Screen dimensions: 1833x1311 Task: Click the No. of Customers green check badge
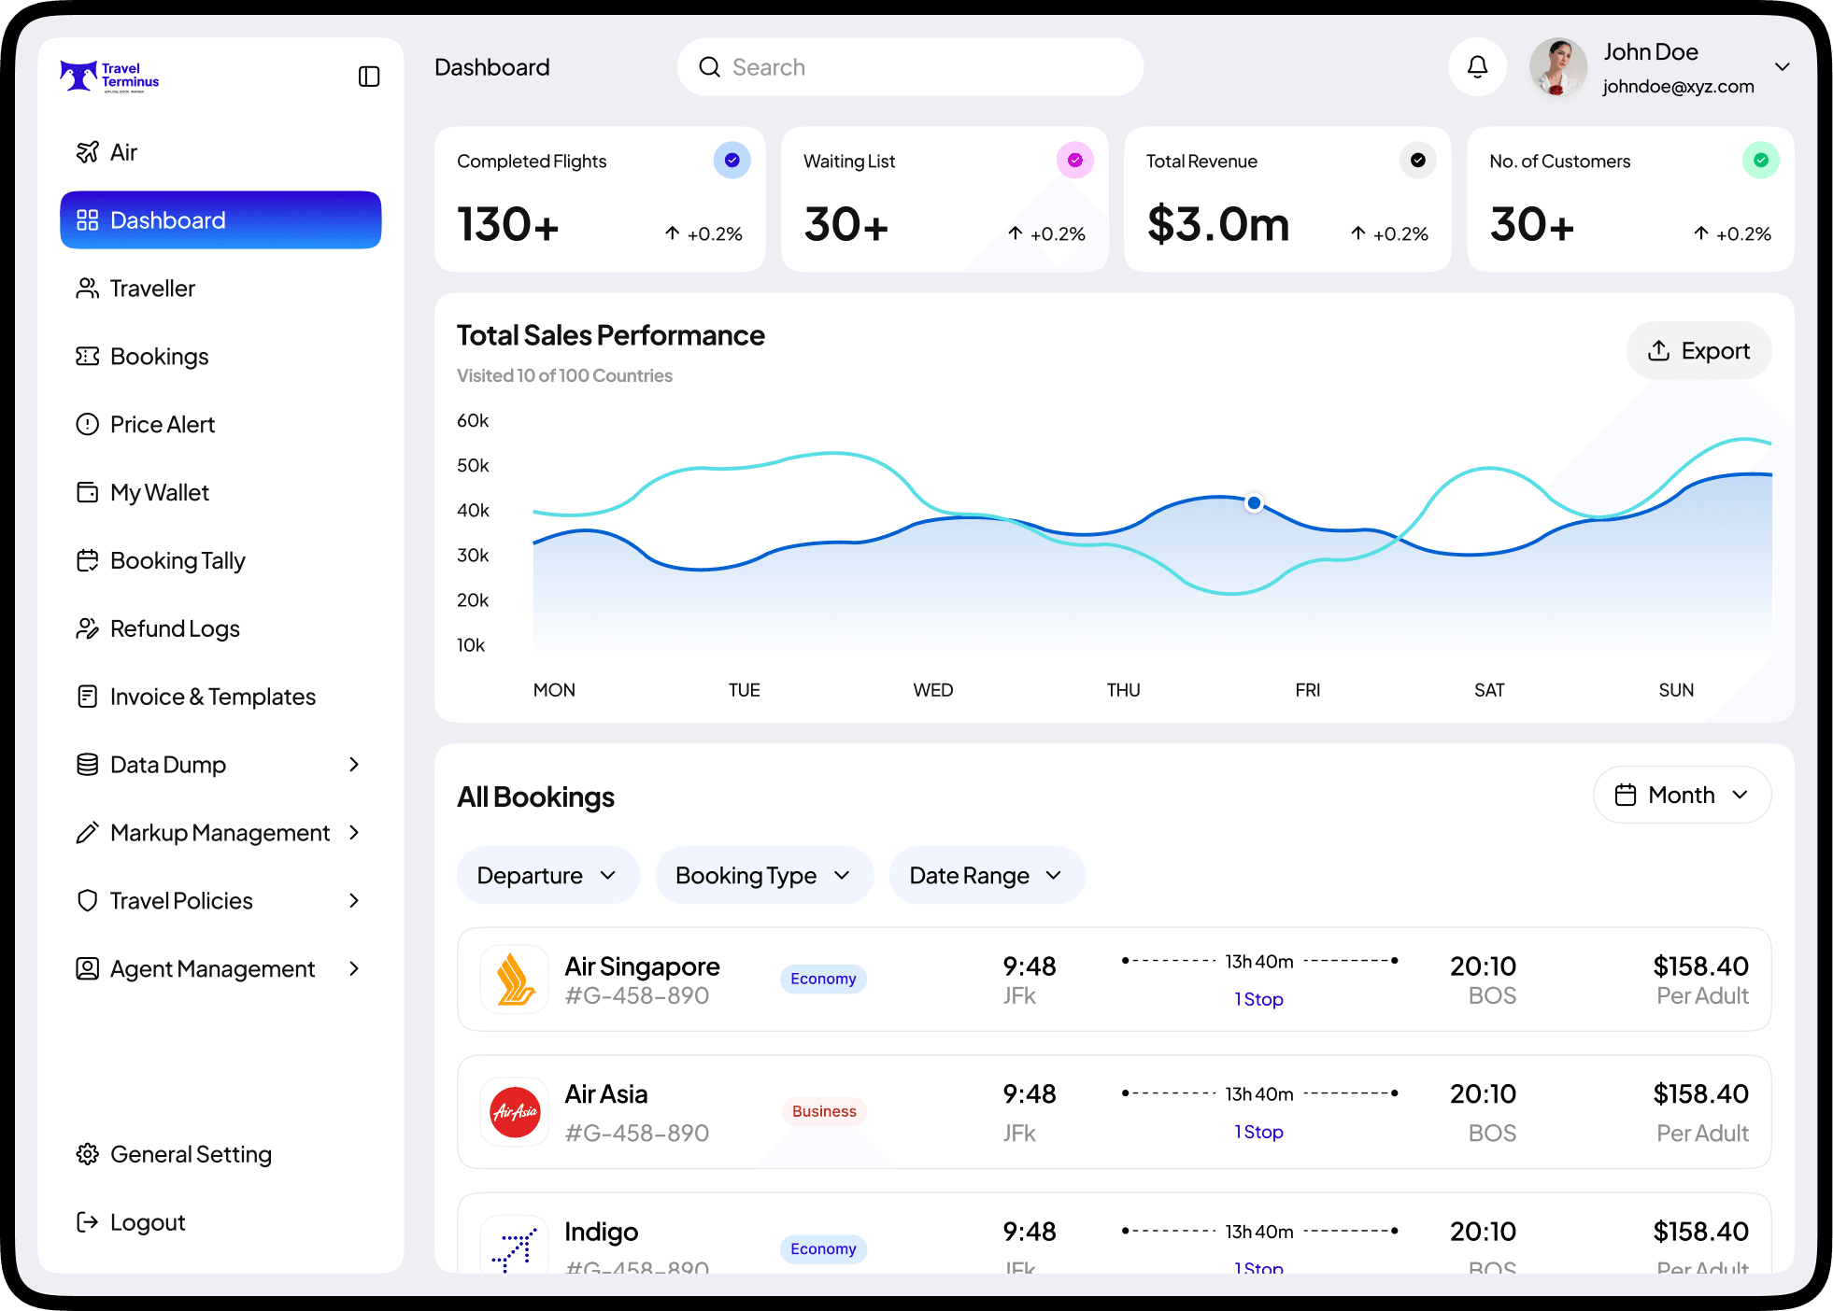click(x=1760, y=161)
